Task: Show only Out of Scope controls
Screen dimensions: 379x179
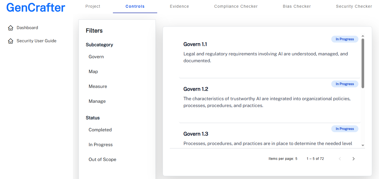Action: point(102,160)
